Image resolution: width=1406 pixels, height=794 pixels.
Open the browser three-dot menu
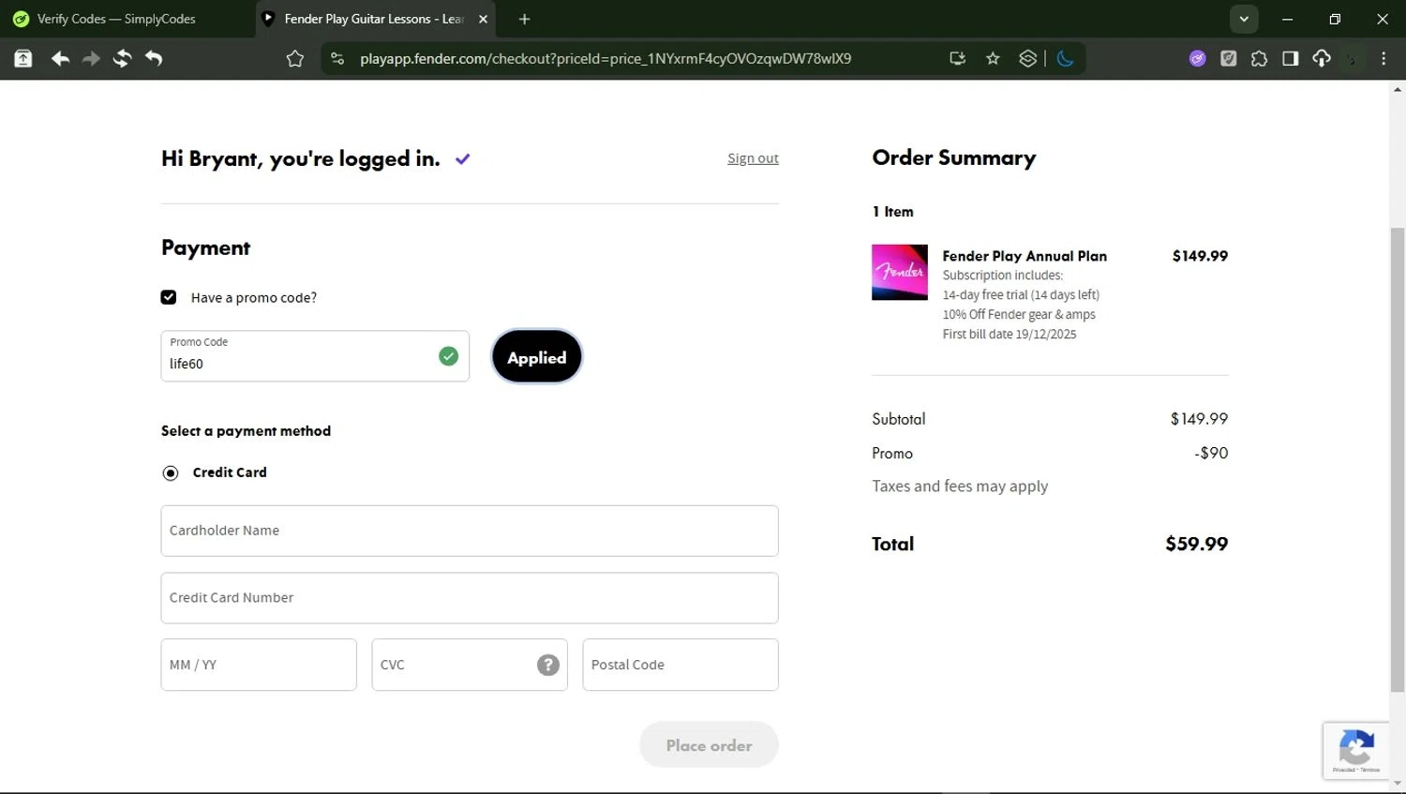pos(1384,59)
